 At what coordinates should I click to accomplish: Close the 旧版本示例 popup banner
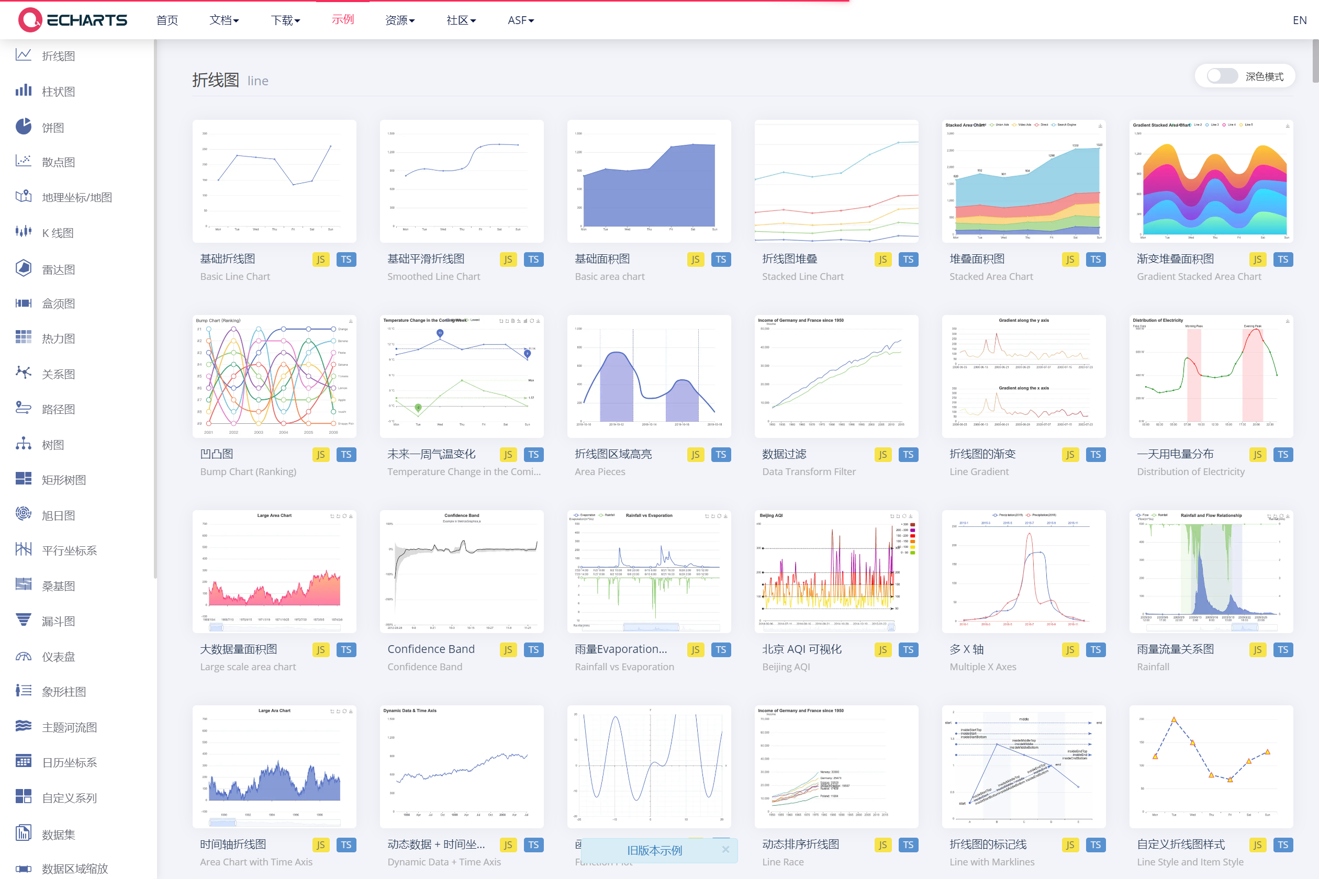(x=725, y=850)
